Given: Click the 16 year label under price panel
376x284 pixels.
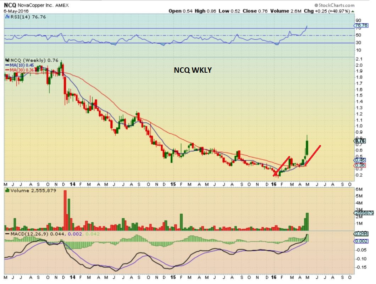Looking at the screenshot, I should click(273, 184).
